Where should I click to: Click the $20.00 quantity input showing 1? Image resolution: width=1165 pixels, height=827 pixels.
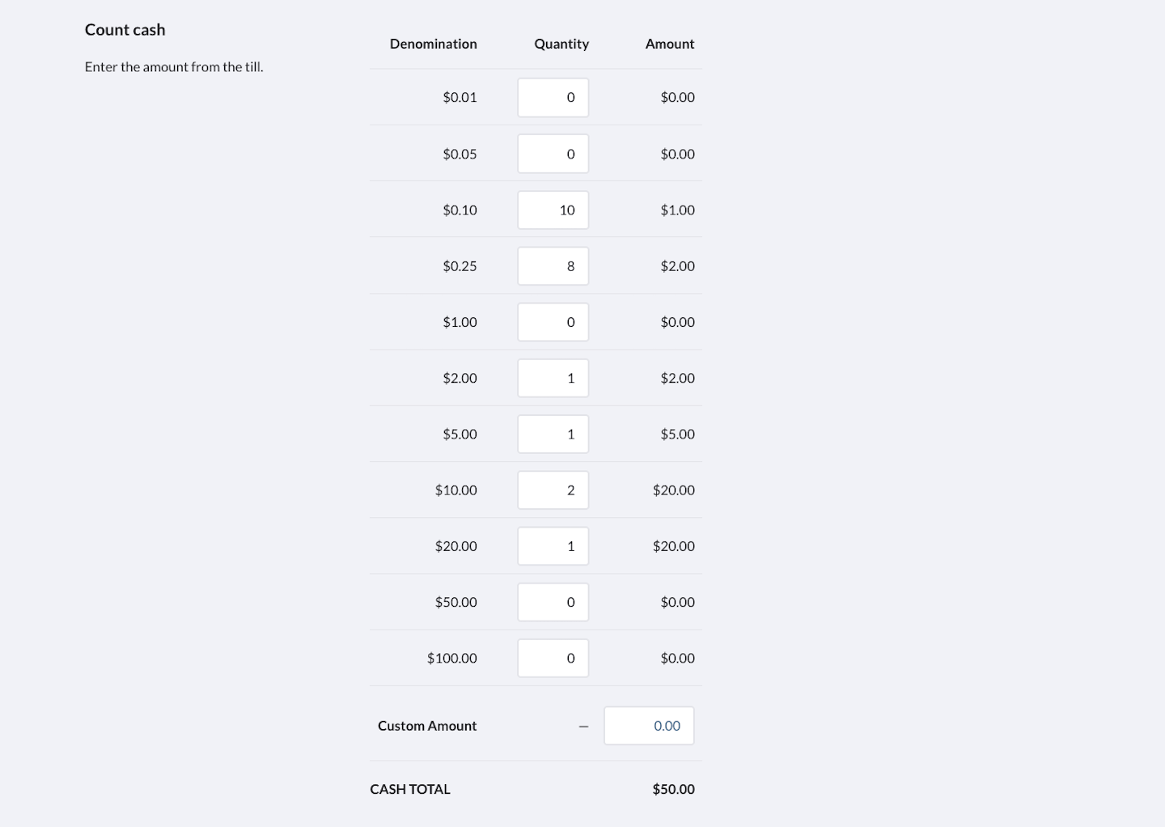553,545
